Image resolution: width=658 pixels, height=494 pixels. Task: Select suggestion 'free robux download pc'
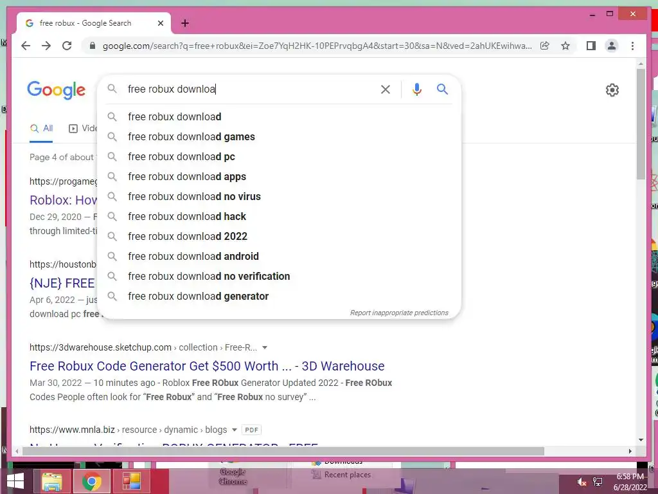(279, 157)
